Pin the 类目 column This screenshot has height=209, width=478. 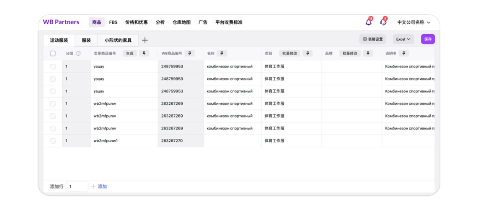pos(308,53)
